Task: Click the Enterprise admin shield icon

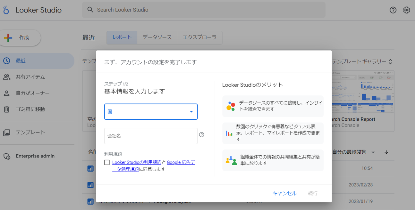Action: [x=6, y=156]
